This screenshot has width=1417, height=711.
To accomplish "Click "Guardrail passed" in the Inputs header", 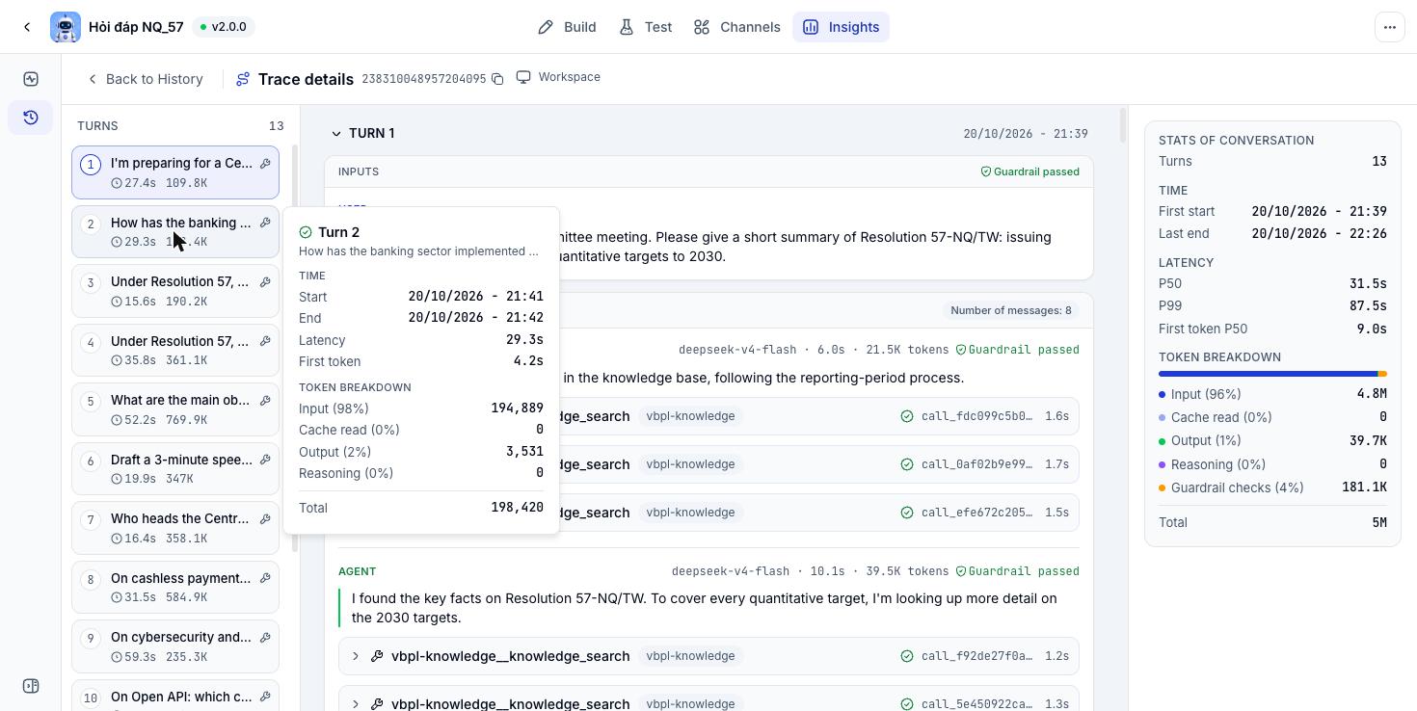I will 1029,171.
